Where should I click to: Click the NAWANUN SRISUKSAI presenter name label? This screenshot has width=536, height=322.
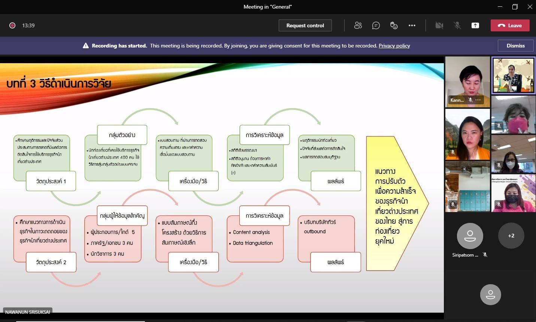[28, 312]
